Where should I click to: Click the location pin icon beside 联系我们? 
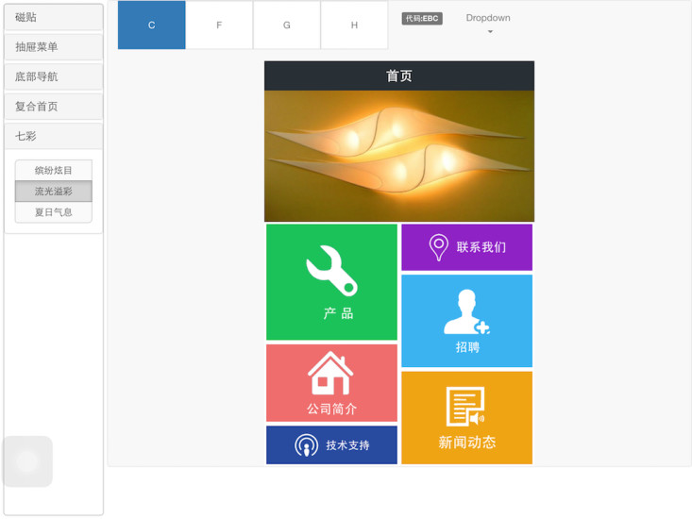point(438,247)
